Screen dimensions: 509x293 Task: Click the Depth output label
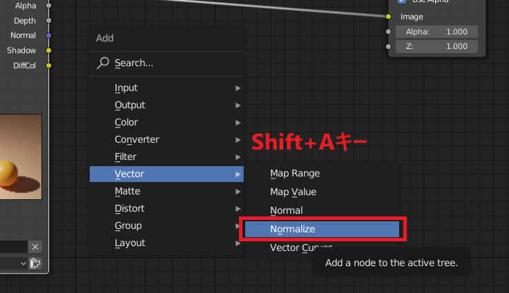click(x=25, y=21)
